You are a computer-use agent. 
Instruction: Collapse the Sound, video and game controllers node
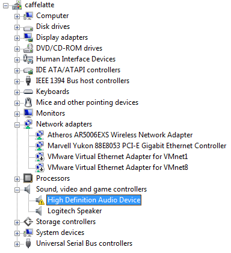17,190
